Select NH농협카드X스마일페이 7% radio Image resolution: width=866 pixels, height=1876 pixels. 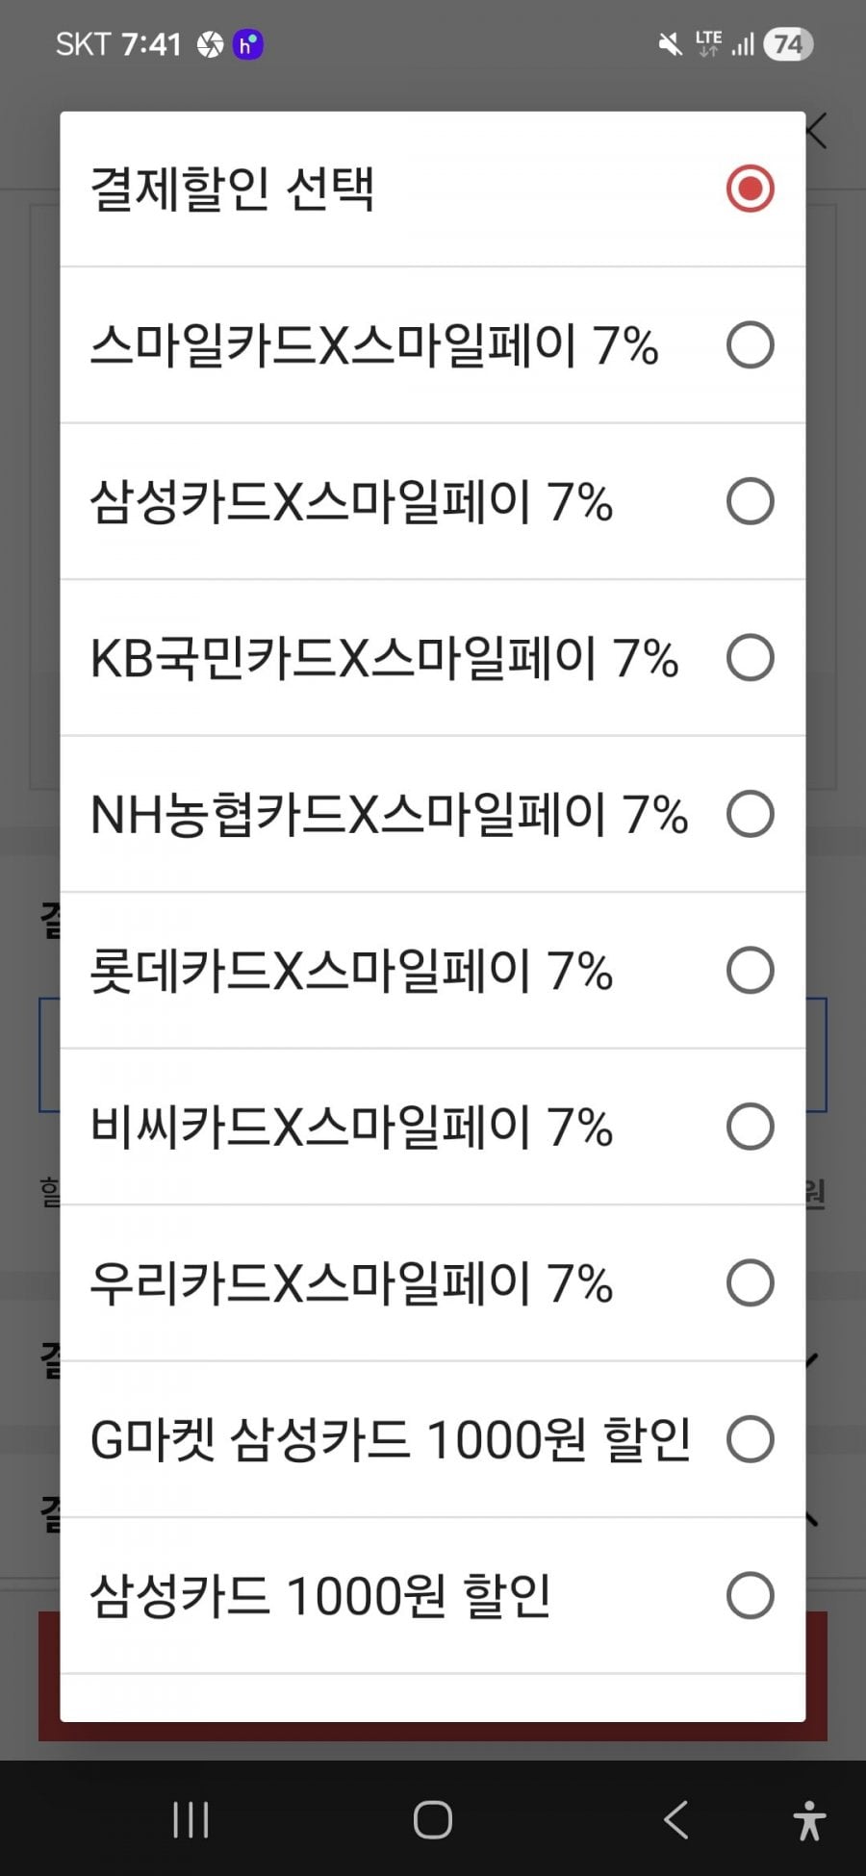pos(750,814)
